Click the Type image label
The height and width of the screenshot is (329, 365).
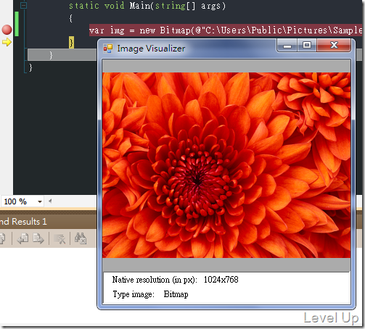point(134,294)
